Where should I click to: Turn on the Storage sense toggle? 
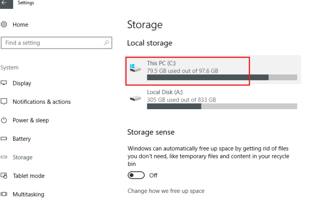point(136,175)
